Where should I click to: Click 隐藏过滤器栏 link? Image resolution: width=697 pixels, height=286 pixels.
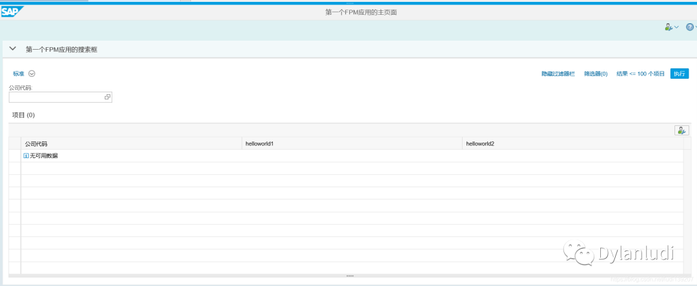coord(558,74)
